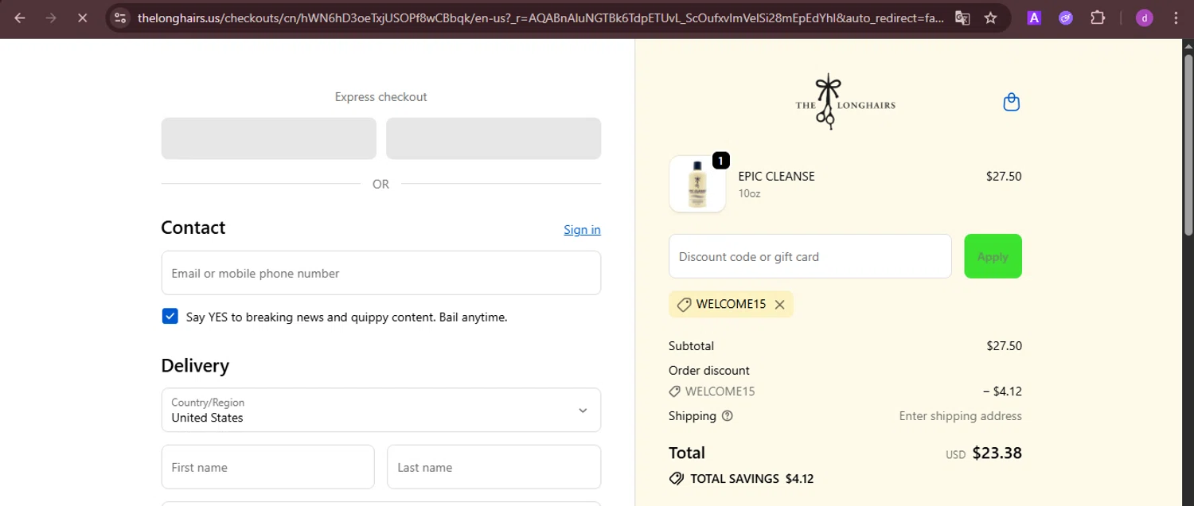1194x506 pixels.
Task: Stop loading the page
Action: coord(82,18)
